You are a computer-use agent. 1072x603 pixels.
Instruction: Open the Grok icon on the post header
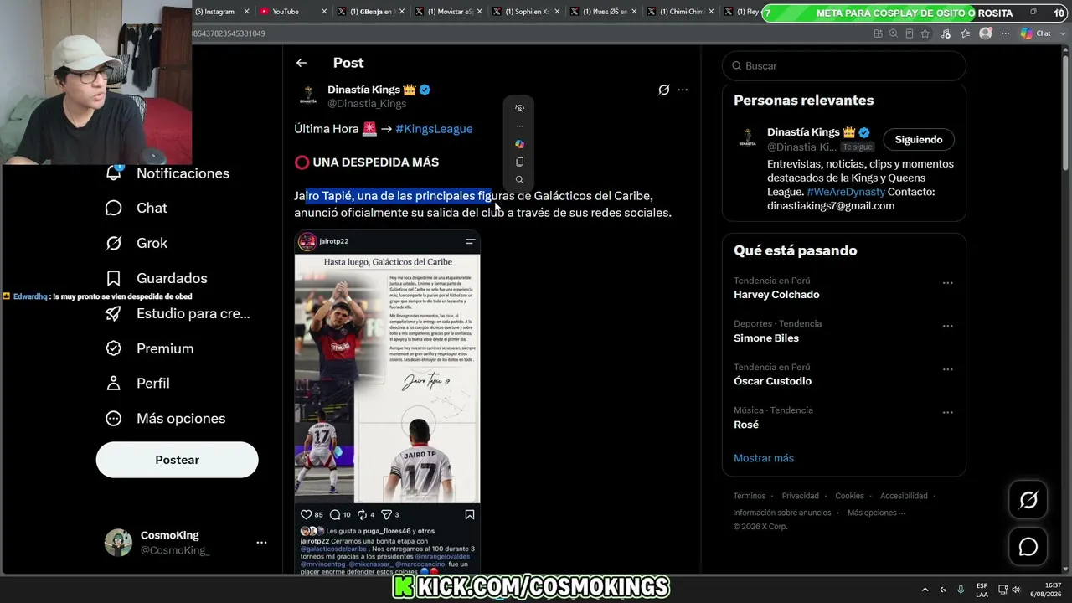664,90
